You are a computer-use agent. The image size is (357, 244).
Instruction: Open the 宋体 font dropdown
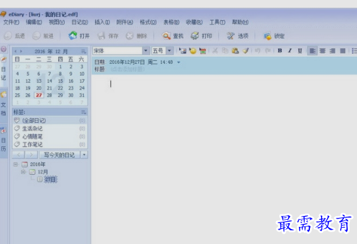pos(146,51)
